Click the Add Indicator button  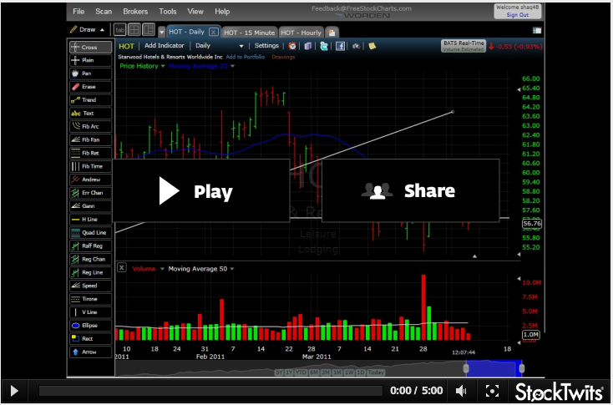click(x=165, y=46)
